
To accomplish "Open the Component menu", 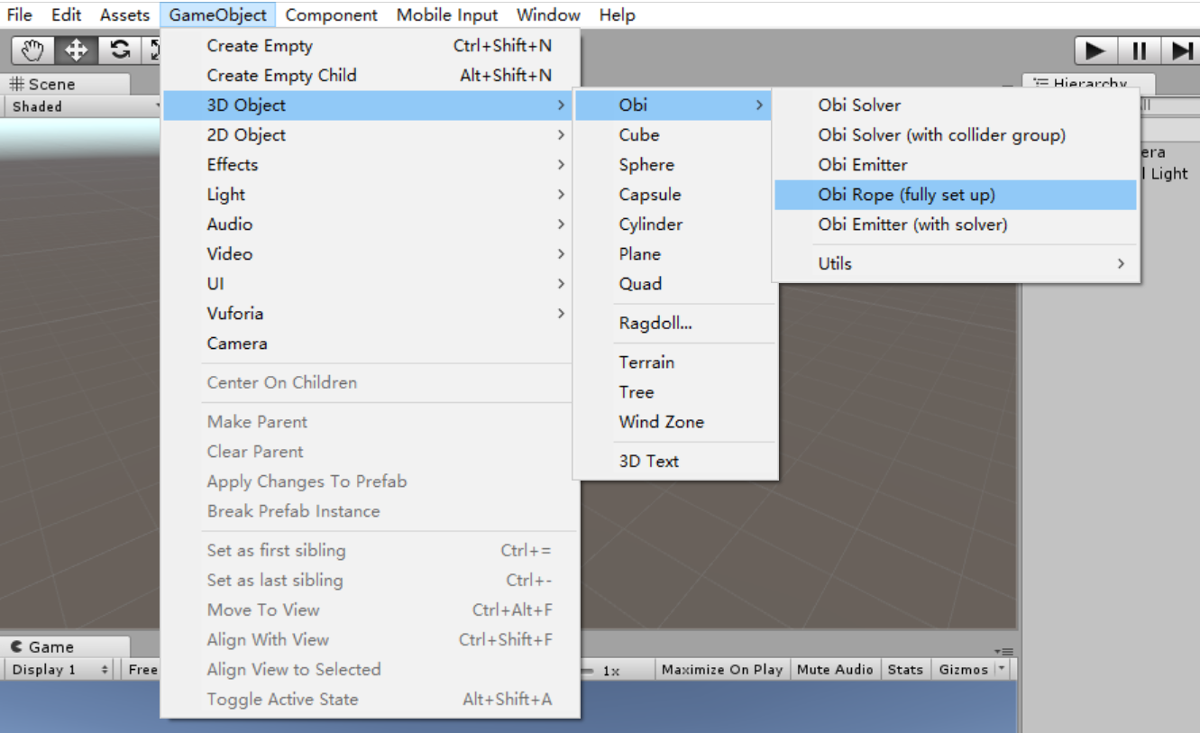I will tap(331, 14).
